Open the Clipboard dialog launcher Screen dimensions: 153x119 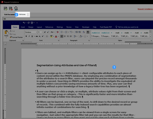coord(23,41)
